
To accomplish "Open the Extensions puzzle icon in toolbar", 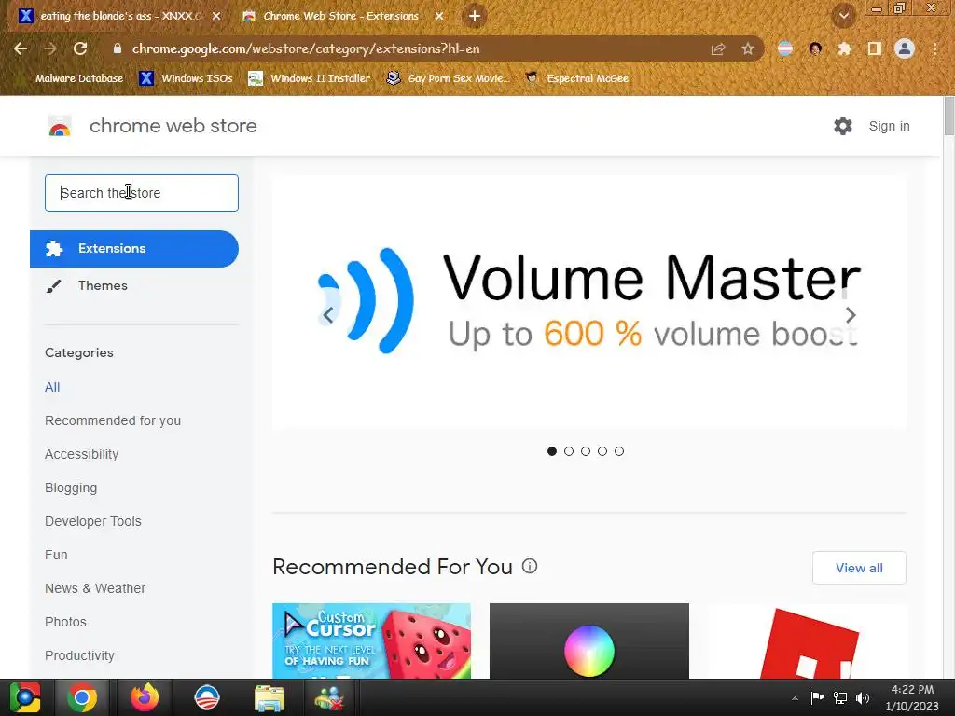I will pyautogui.click(x=845, y=49).
